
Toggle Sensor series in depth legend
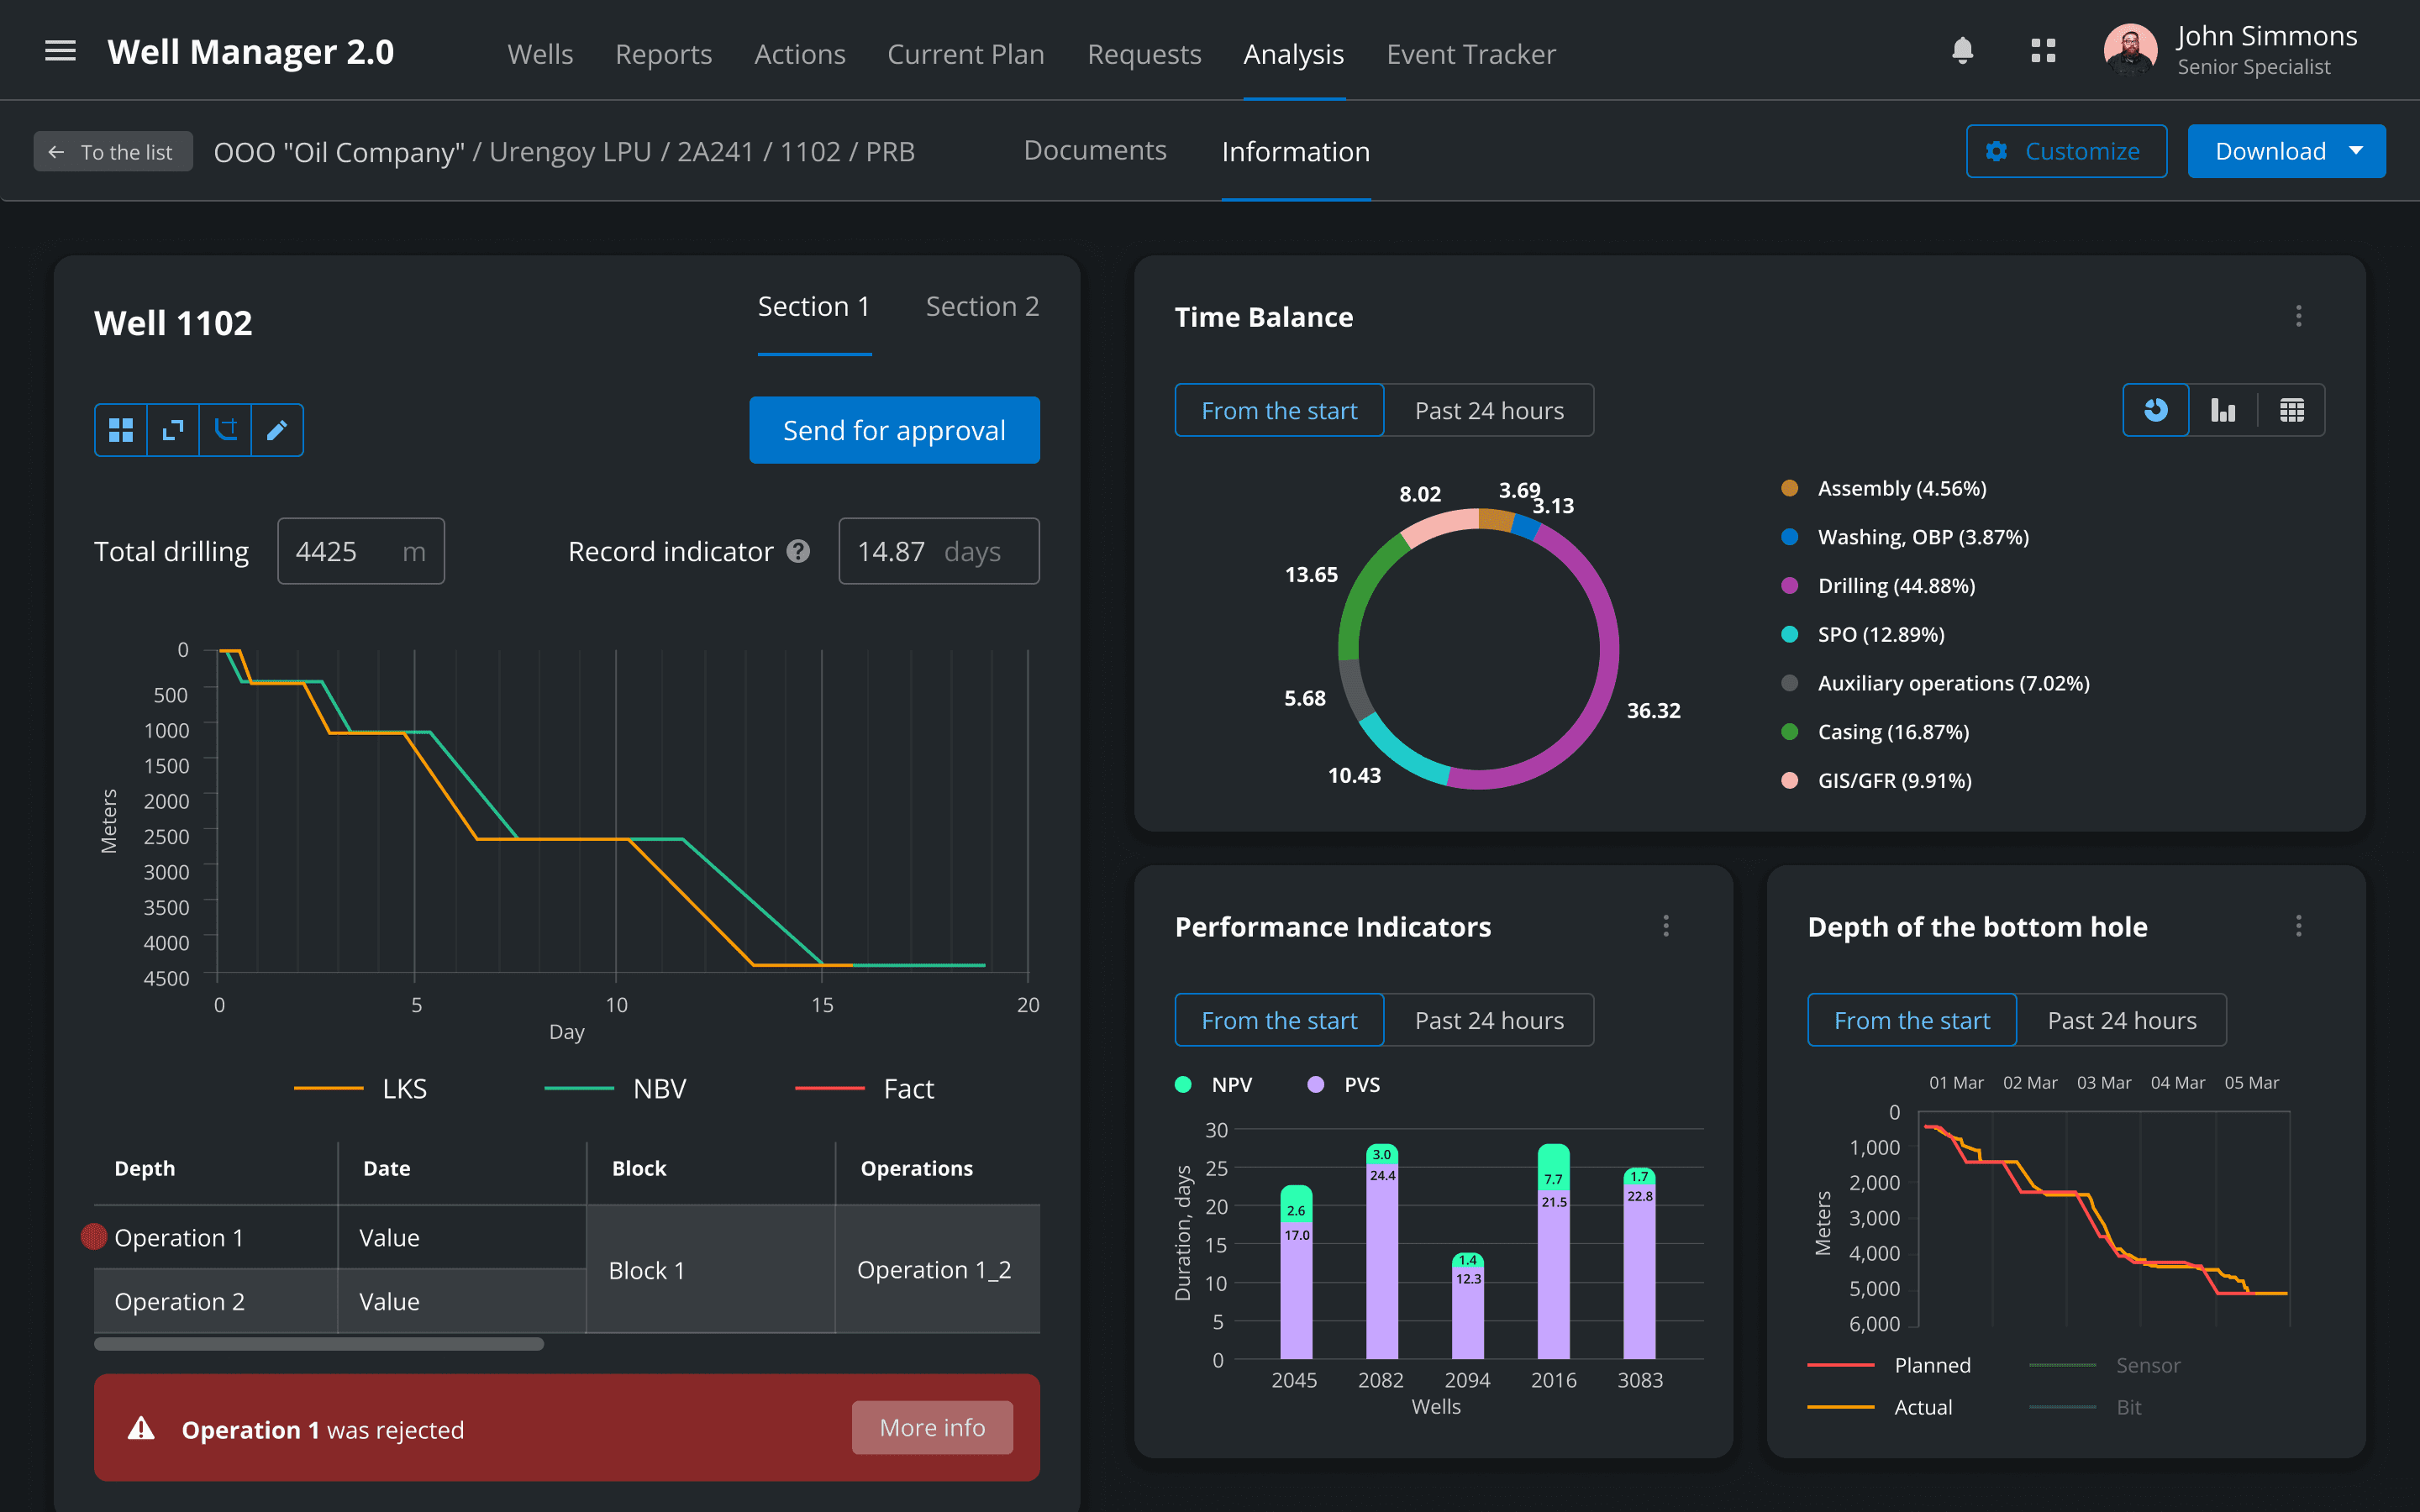[2146, 1365]
